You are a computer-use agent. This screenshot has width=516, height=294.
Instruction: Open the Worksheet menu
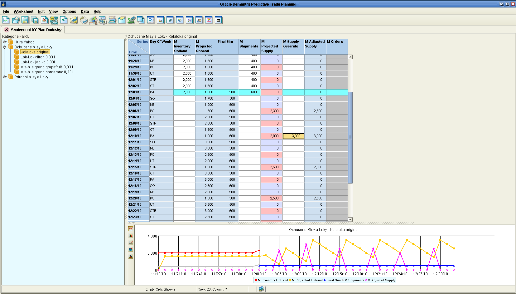[x=23, y=12]
